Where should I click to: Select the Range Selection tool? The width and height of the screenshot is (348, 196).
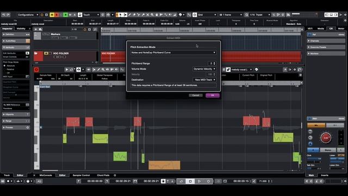(x=125, y=15)
